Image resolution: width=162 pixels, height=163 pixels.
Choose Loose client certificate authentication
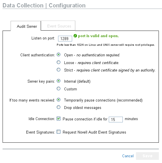(58, 62)
